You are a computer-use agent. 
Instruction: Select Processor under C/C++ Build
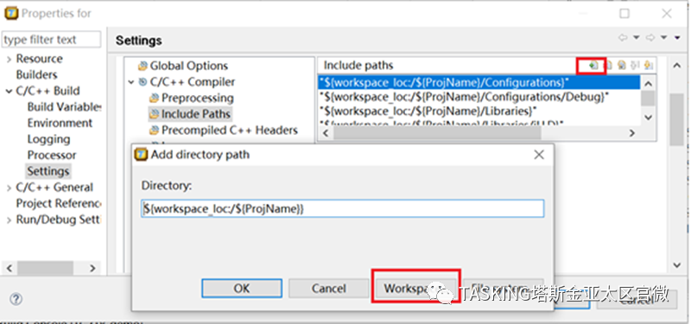[x=52, y=155]
